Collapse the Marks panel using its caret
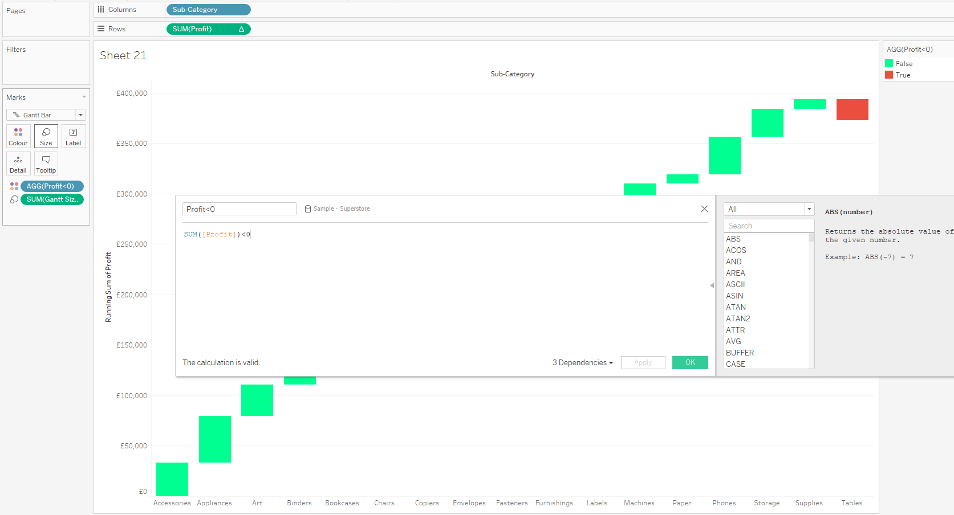 [x=84, y=97]
